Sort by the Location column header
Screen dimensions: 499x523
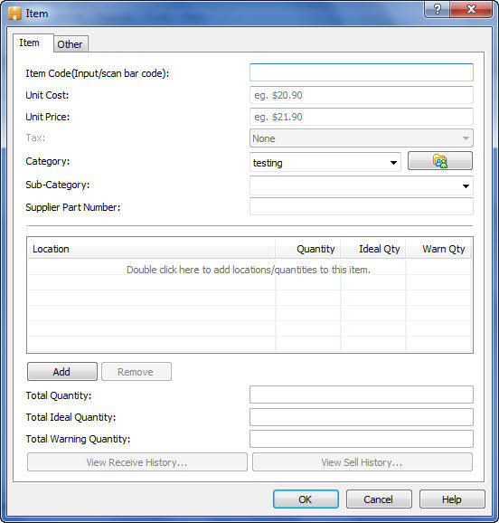coord(151,249)
